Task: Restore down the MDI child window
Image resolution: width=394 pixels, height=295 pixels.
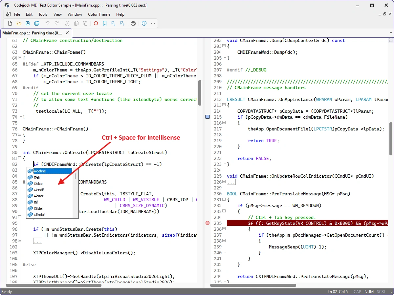Action: click(x=385, y=14)
